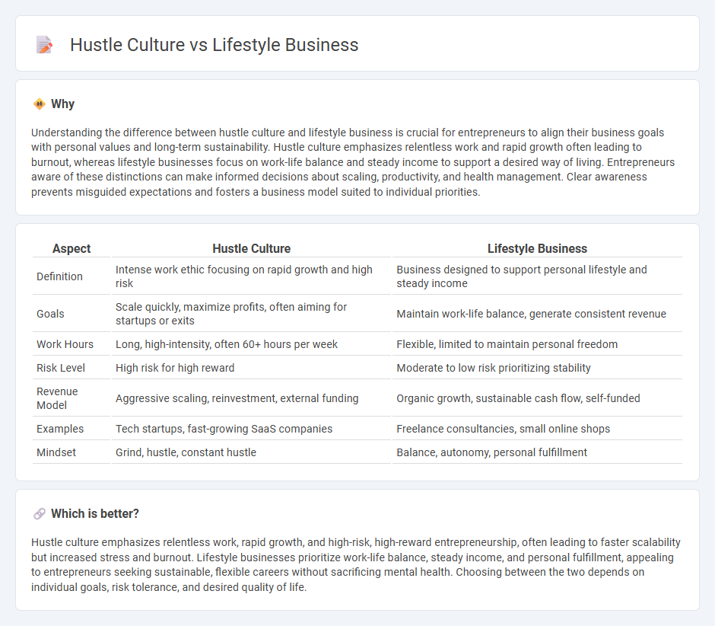Viewport: 715px width, 626px height.
Task: Click cell 'High risk for high reward'
Action: pyautogui.click(x=251, y=368)
